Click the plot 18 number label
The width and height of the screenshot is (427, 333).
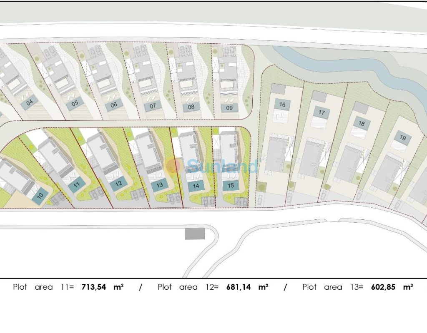coord(362,124)
